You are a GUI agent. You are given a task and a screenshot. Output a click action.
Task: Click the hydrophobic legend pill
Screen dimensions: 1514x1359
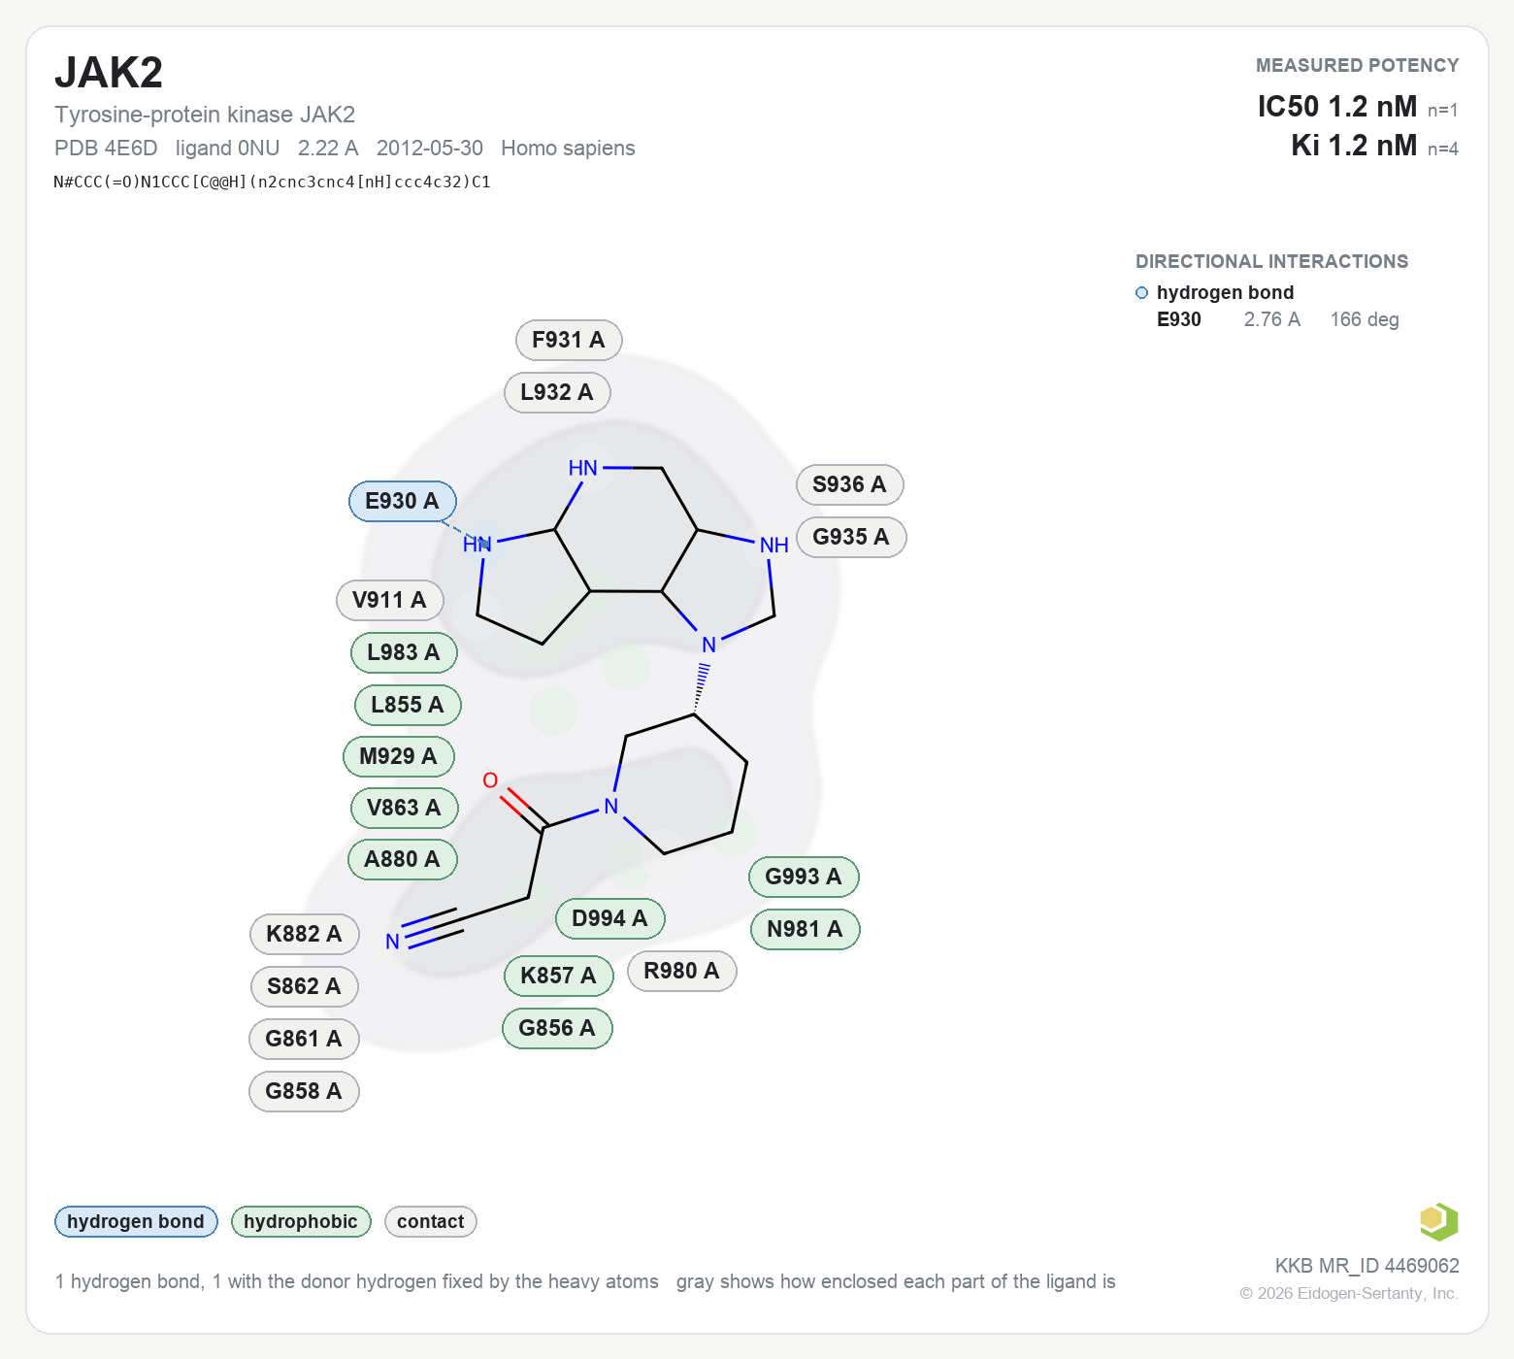coord(301,1221)
